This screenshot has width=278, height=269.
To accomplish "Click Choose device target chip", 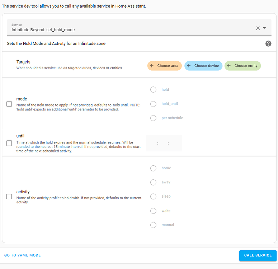I will tap(203, 66).
